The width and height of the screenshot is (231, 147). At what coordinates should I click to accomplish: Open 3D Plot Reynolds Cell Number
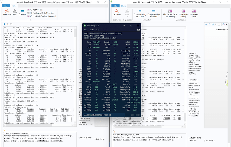tap(40, 13)
